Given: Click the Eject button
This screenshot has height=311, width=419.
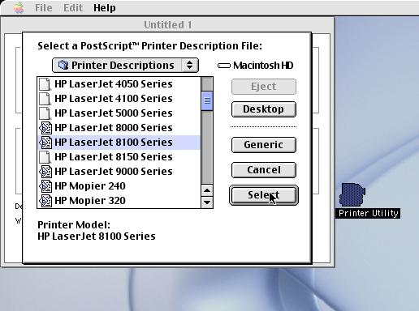Looking at the screenshot, I should tap(264, 87).
